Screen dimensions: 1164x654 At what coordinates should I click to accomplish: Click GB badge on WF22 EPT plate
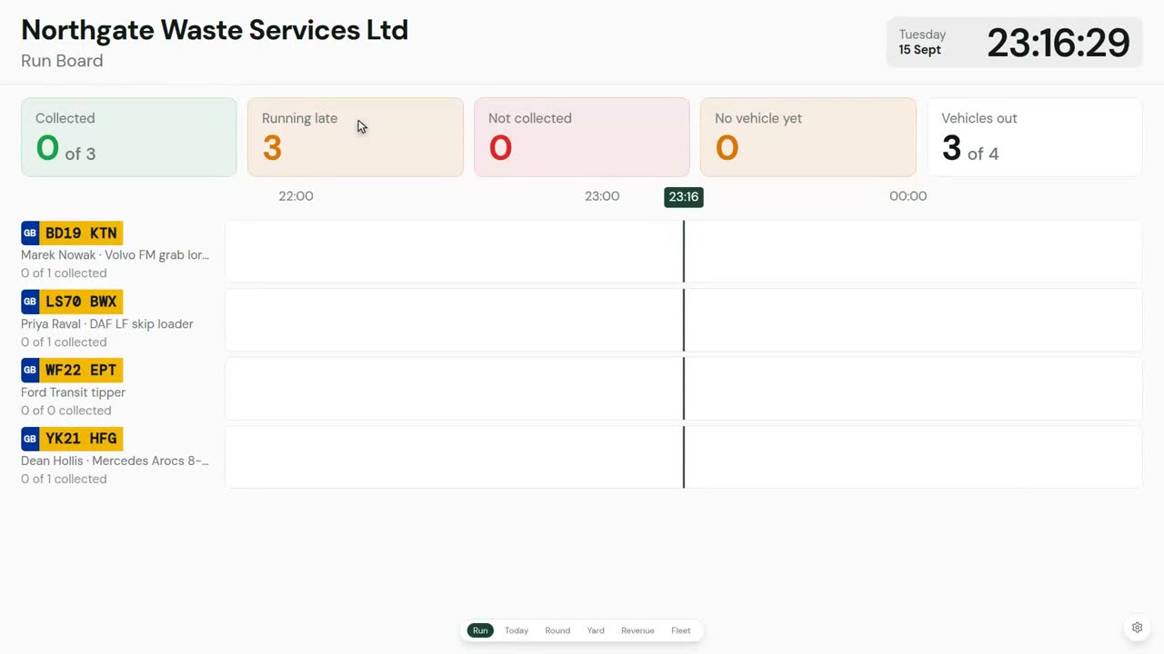click(x=30, y=371)
